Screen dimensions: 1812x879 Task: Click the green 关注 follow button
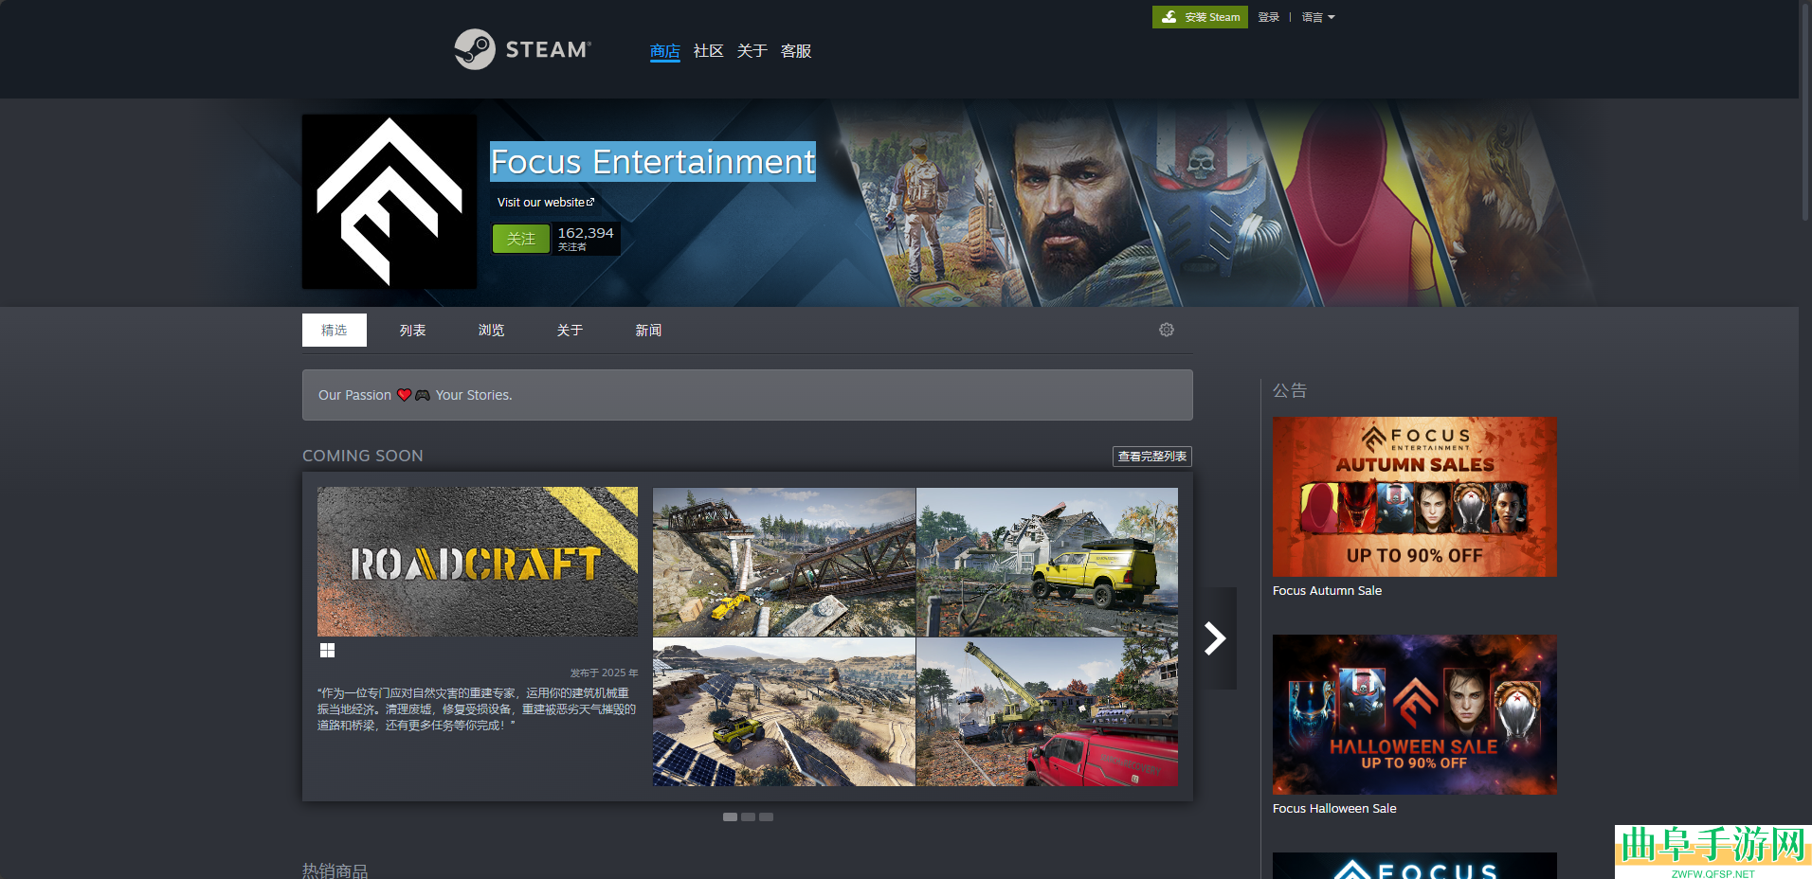pos(521,239)
